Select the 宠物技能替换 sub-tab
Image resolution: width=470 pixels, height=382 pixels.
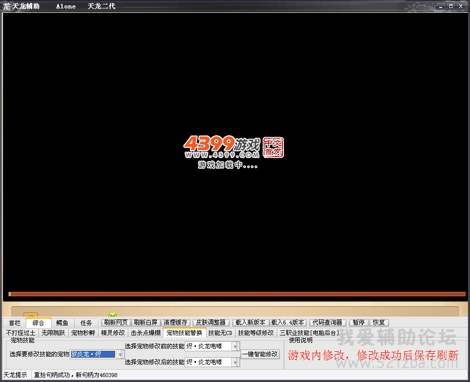pyautogui.click(x=184, y=332)
